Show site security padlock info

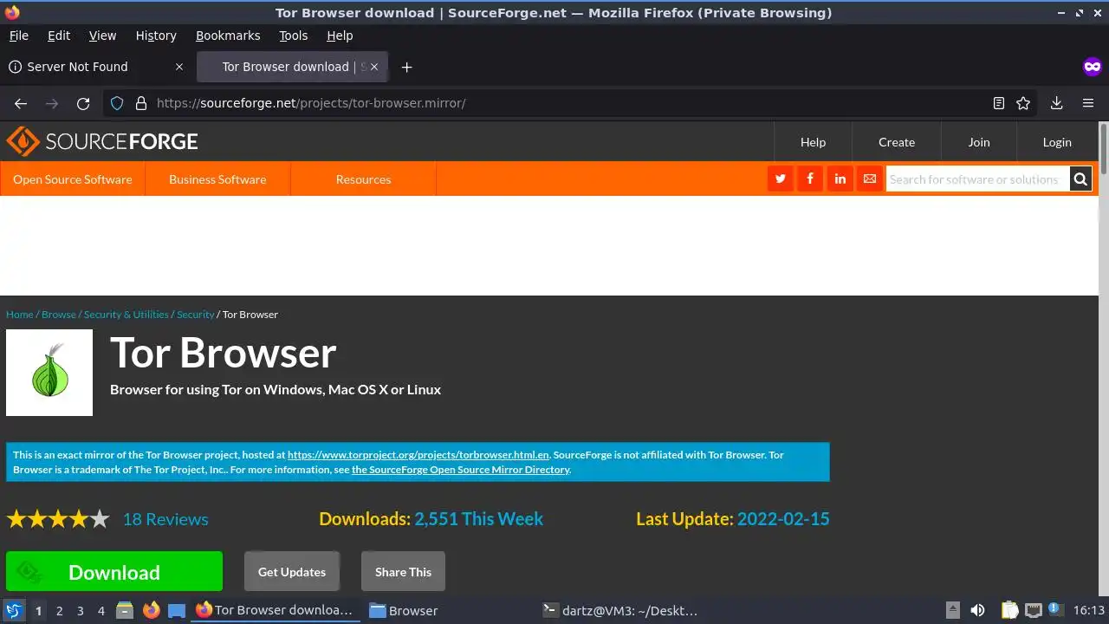[x=141, y=103]
